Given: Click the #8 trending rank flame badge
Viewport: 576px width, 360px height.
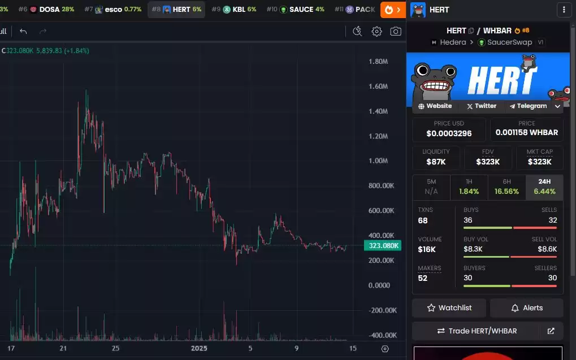Looking at the screenshot, I should [522, 31].
